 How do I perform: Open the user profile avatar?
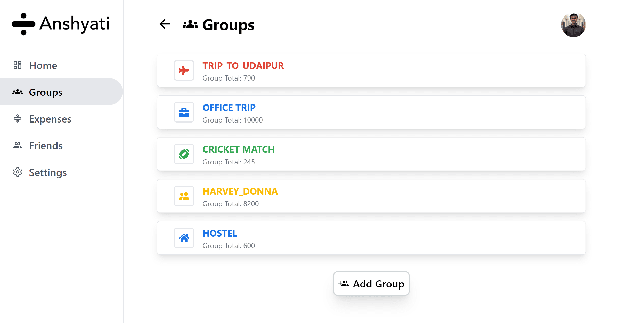tap(573, 25)
